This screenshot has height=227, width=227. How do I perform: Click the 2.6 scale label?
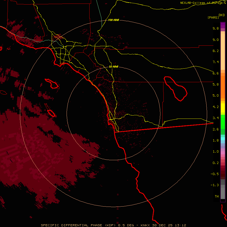(216, 129)
